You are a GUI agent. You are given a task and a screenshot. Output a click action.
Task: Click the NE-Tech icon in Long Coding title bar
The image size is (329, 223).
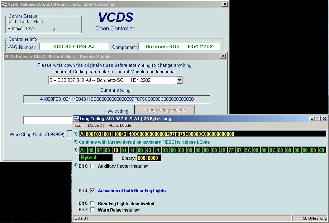pos(76,119)
